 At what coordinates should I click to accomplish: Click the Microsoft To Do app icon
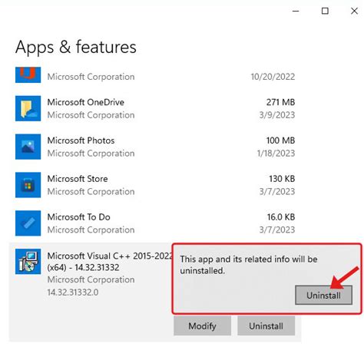pyautogui.click(x=28, y=223)
